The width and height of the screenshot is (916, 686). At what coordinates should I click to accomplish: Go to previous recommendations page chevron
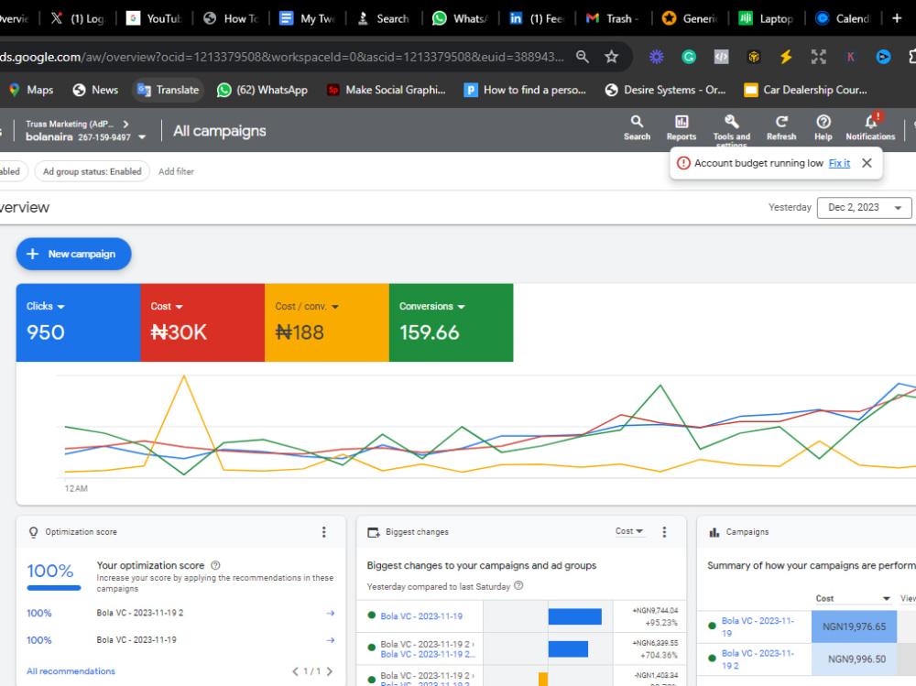pos(295,671)
